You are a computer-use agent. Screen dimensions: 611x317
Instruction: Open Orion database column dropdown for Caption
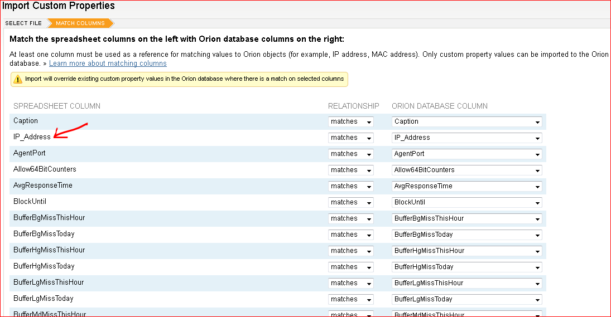(x=467, y=122)
